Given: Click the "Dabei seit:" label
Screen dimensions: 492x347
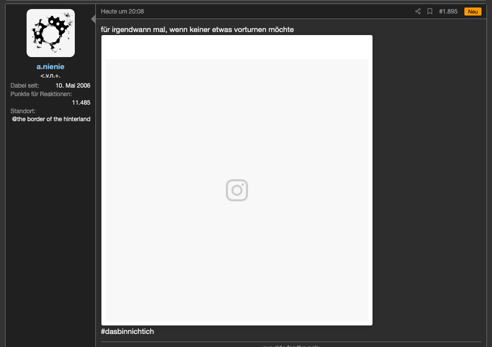Looking at the screenshot, I should point(25,86).
